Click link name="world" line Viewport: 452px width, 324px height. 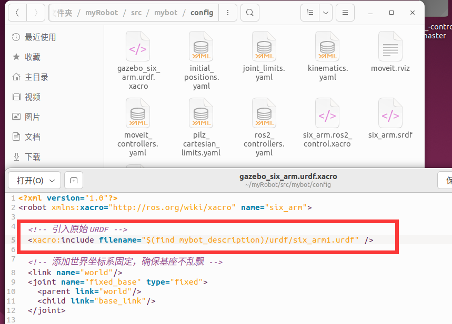tap(75, 273)
